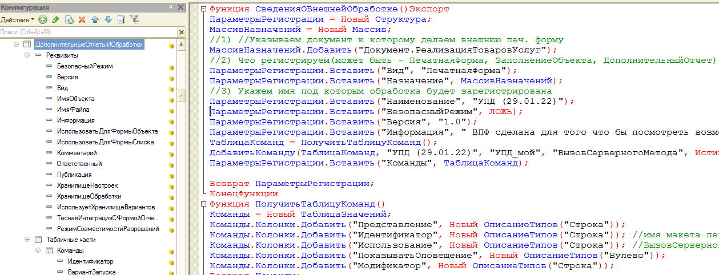Collapse the ДополнительныеОтчетыИОбработки tree node
Image resolution: width=719 pixels, height=275 pixels.
click(x=17, y=45)
